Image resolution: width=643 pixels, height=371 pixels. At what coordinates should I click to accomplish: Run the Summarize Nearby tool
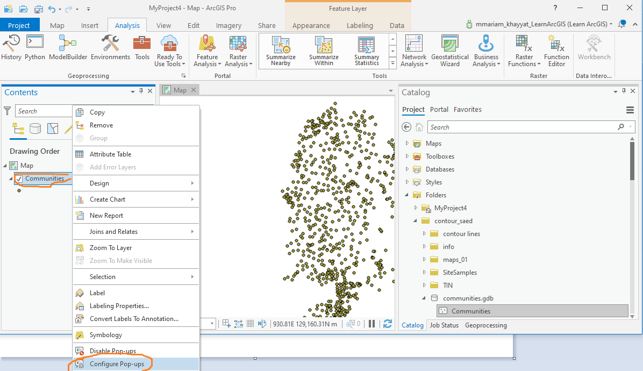point(281,51)
